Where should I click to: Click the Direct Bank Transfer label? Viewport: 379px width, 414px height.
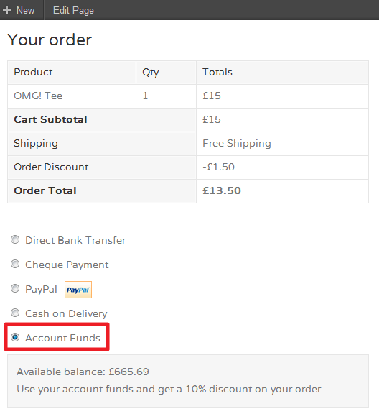[x=75, y=240]
